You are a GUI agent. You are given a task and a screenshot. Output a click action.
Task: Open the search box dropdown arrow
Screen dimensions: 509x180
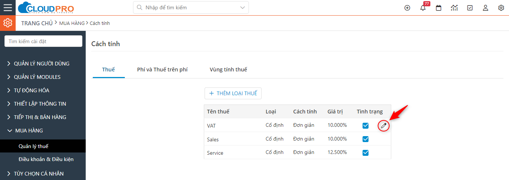tap(243, 7)
